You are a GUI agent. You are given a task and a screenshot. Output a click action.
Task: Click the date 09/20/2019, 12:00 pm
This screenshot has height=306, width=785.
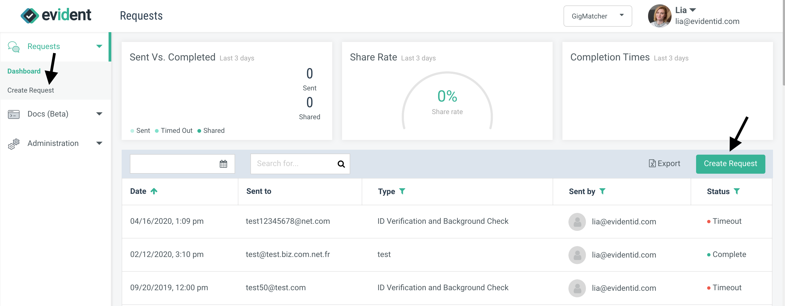tap(169, 288)
